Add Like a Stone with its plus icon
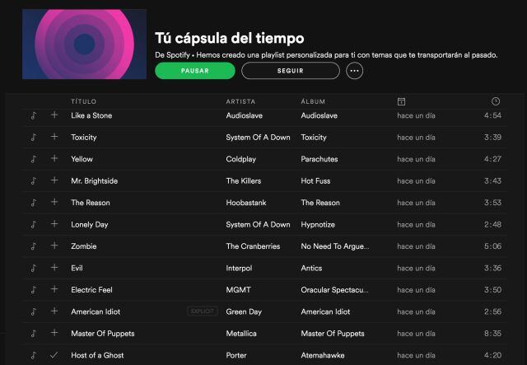Image resolution: width=527 pixels, height=365 pixels. click(54, 115)
